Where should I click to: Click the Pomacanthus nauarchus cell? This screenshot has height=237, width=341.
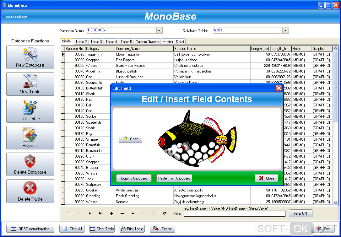(212, 71)
